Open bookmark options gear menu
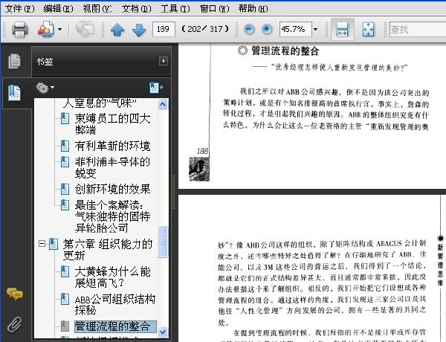446x342 pixels. coord(45,88)
